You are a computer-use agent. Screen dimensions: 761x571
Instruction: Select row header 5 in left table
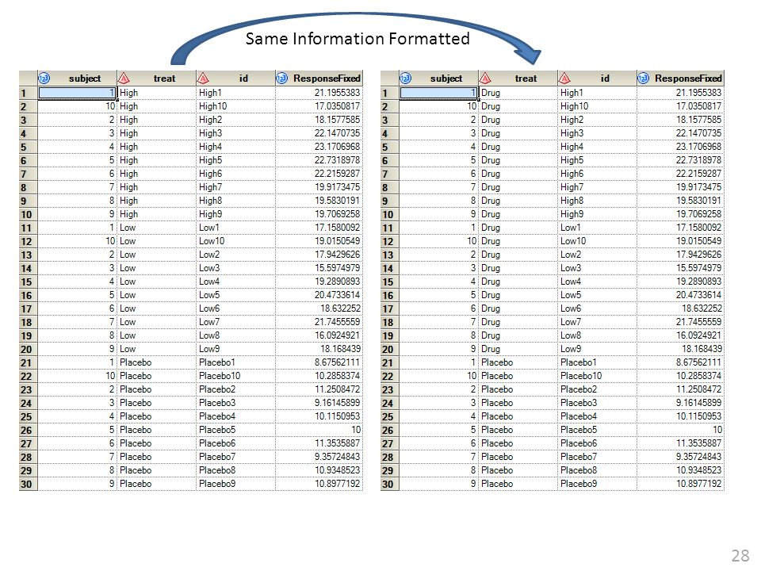[x=29, y=147]
